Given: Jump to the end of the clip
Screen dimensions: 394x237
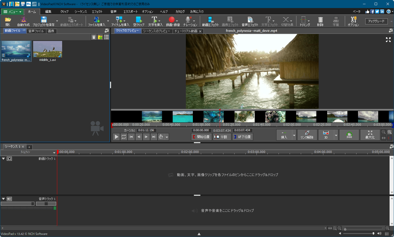Looking at the screenshot, I should 154,137.
